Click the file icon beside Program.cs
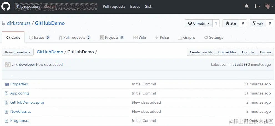Viewport: 275px width, 126px height. pos(7,120)
